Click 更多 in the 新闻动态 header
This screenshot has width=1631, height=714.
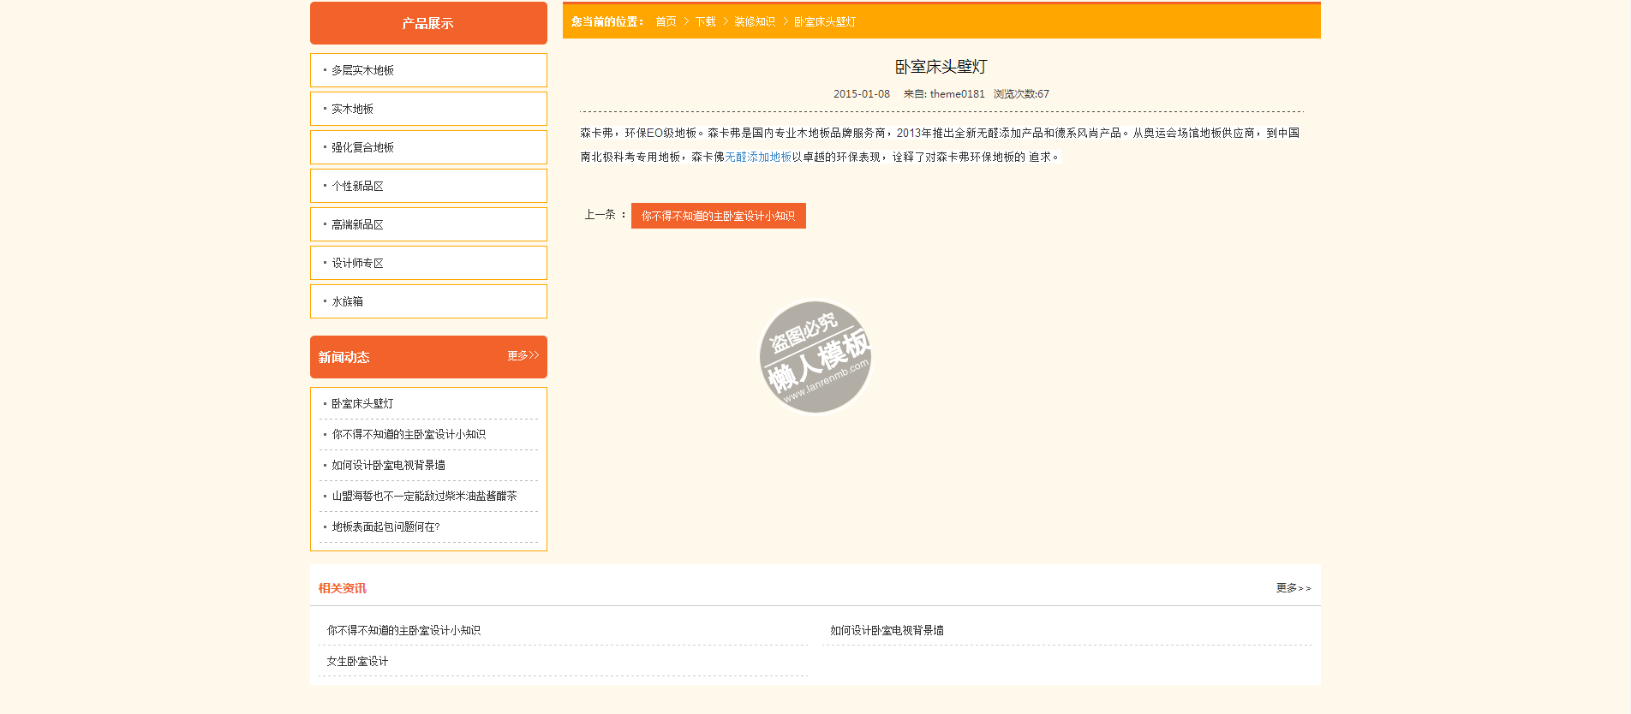click(523, 355)
